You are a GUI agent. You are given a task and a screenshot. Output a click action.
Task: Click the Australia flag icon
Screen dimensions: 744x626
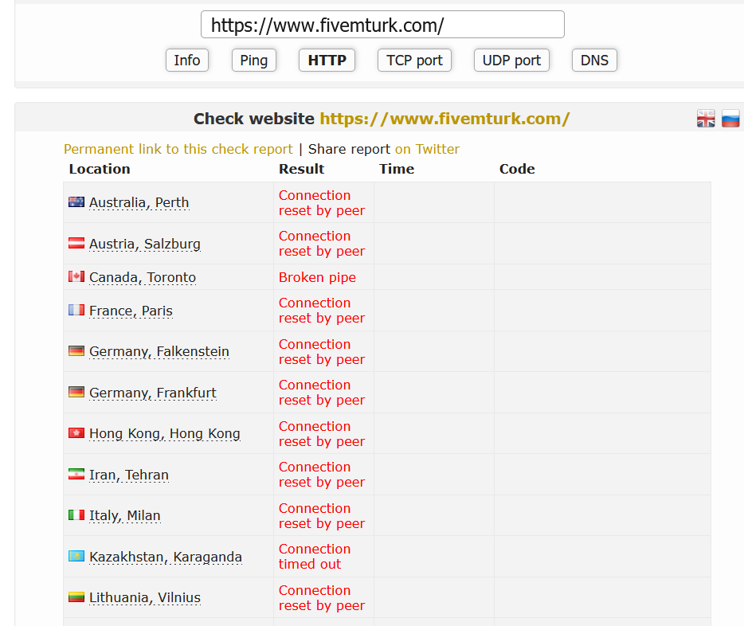(x=76, y=202)
